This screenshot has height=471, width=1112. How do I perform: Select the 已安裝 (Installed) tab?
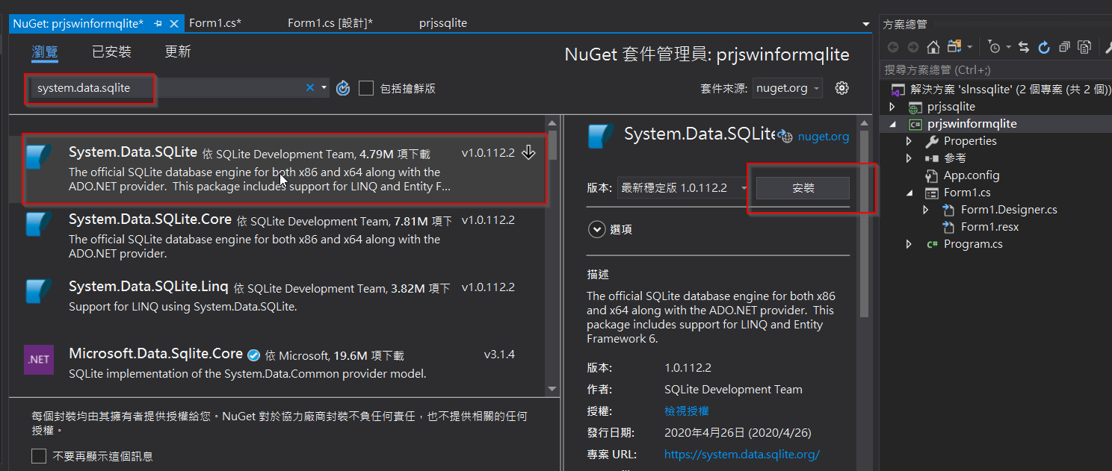pos(111,52)
